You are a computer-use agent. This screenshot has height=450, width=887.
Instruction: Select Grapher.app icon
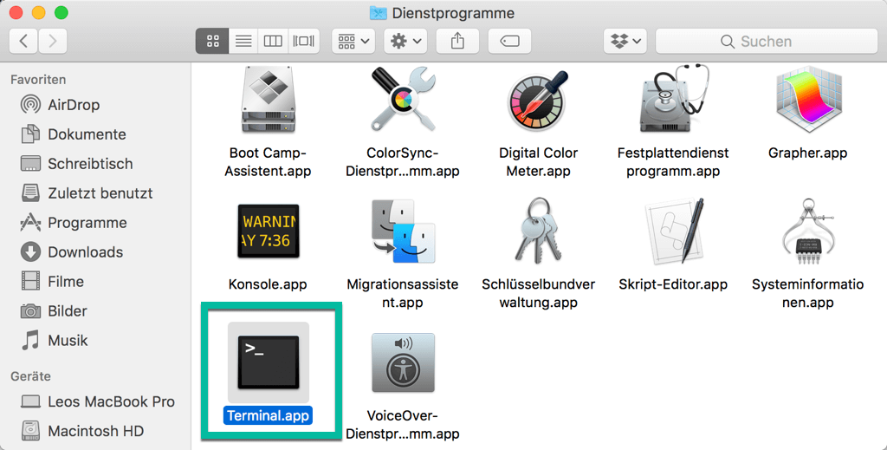click(808, 100)
